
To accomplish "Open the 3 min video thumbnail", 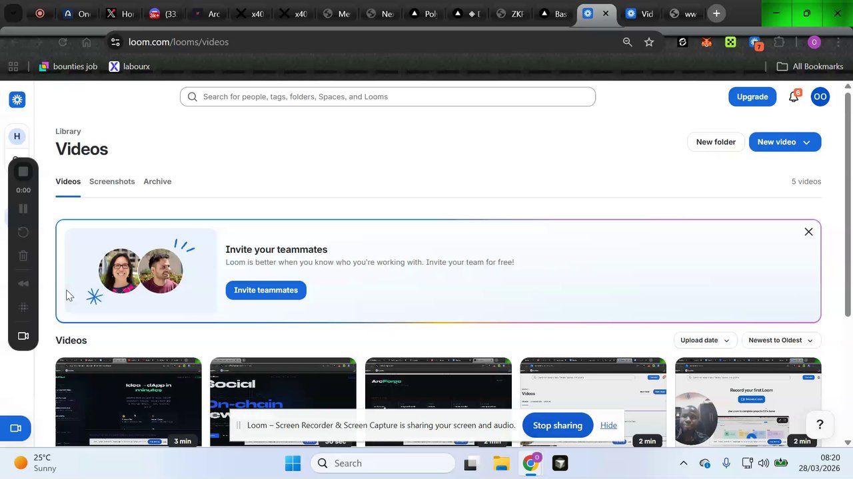I will tap(129, 402).
